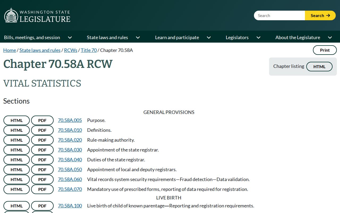Open HTML for Definitions section
The height and width of the screenshot is (213, 340).
tap(16, 130)
